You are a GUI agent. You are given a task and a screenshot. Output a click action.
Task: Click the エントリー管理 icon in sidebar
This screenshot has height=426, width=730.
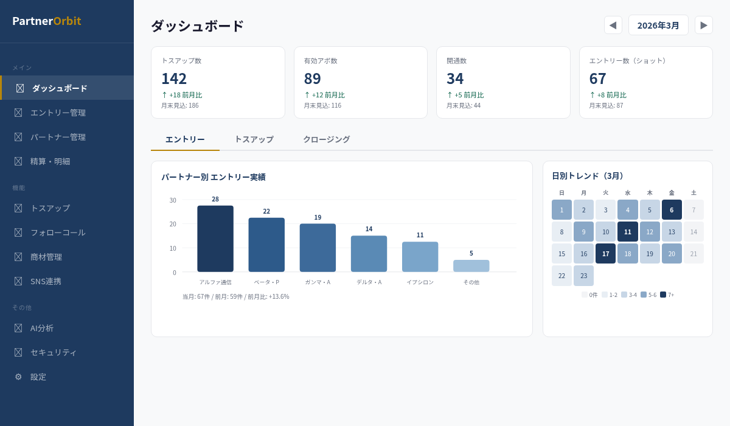coord(18,113)
